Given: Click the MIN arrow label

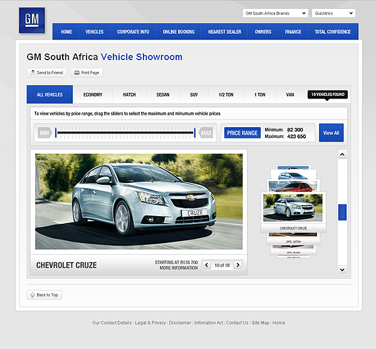Looking at the screenshot, I should 44,133.
